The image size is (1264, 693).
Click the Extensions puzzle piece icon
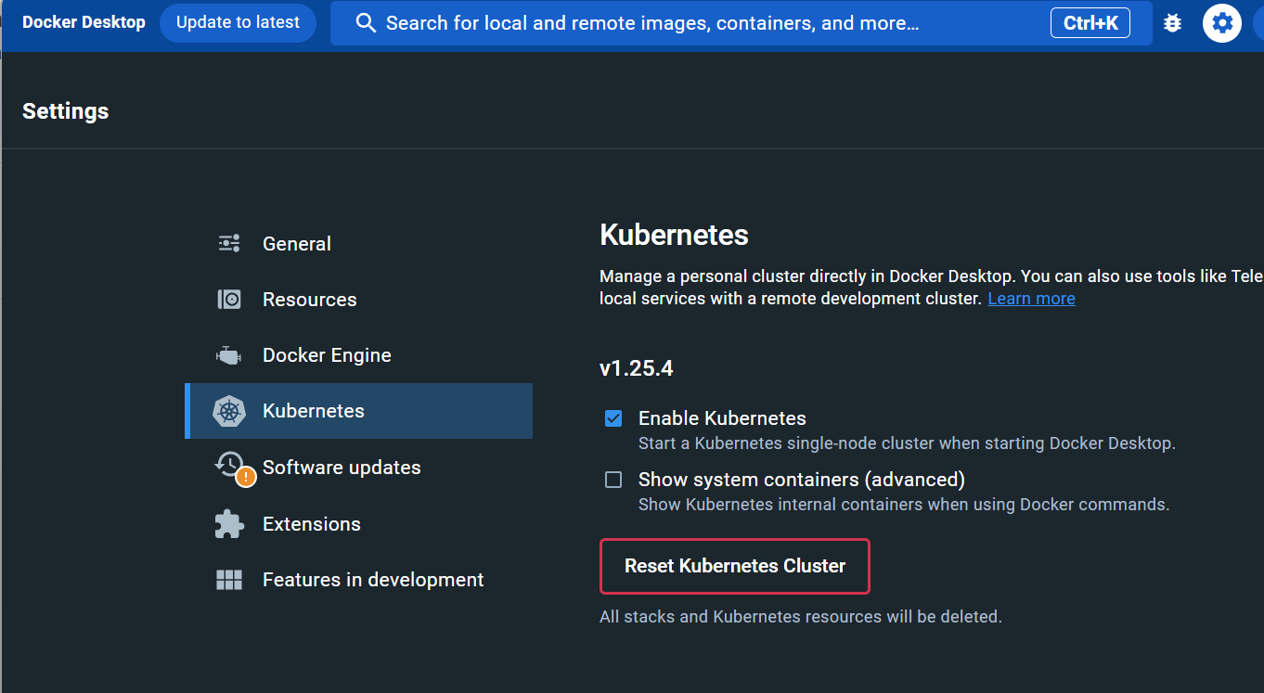(x=229, y=524)
